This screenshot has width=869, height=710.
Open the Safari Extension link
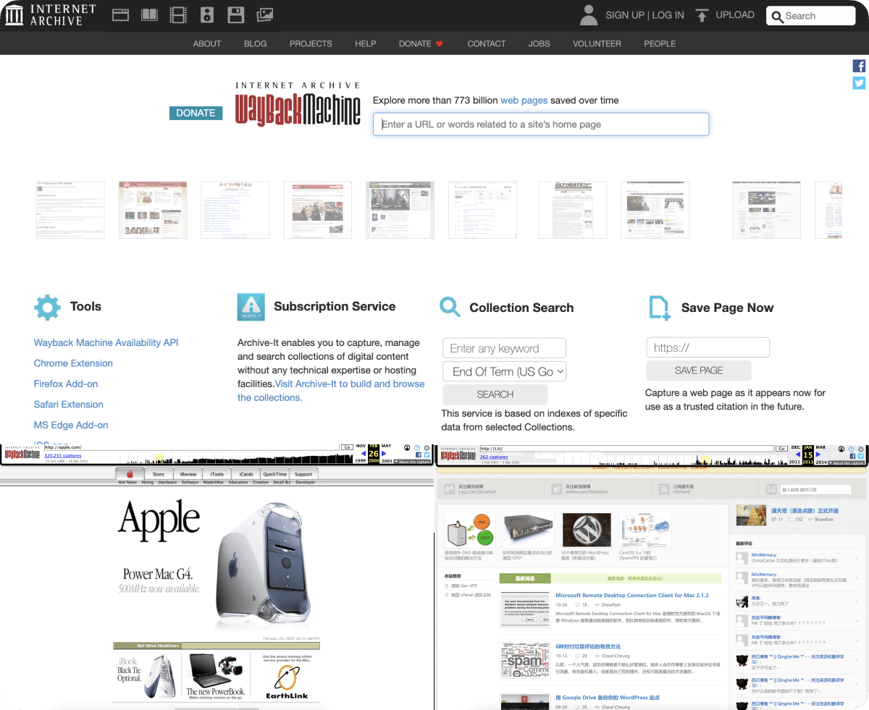click(x=68, y=405)
